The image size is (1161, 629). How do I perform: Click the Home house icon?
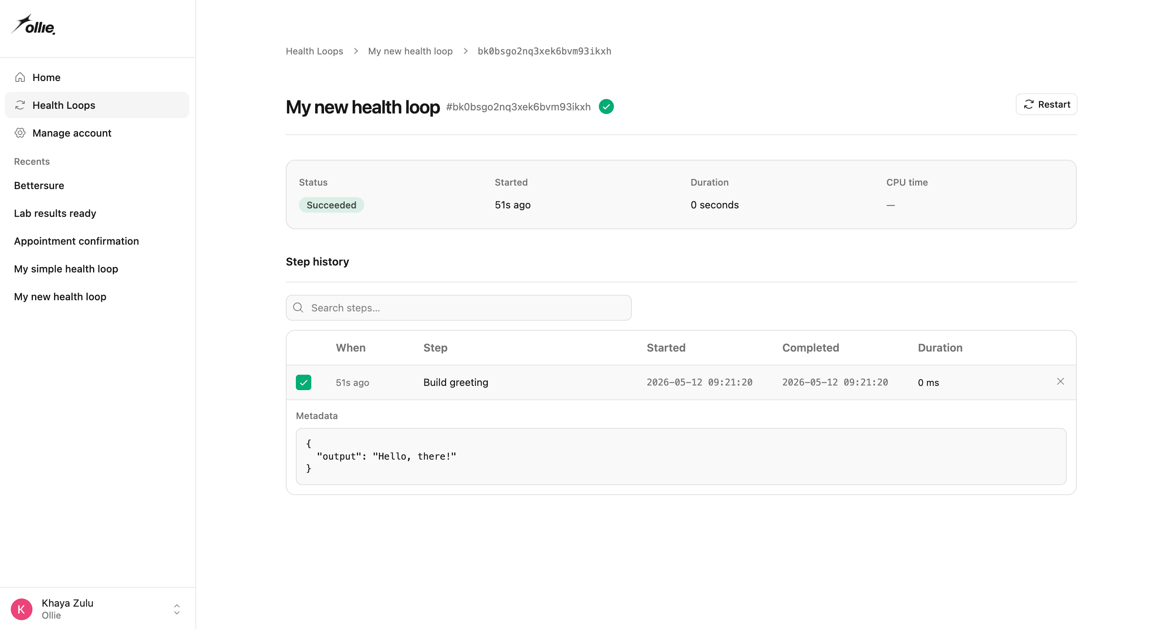coord(20,78)
